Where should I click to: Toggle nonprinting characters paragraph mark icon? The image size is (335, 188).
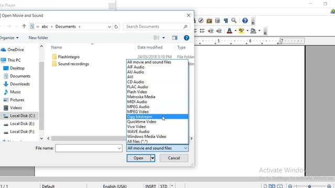click(x=226, y=21)
